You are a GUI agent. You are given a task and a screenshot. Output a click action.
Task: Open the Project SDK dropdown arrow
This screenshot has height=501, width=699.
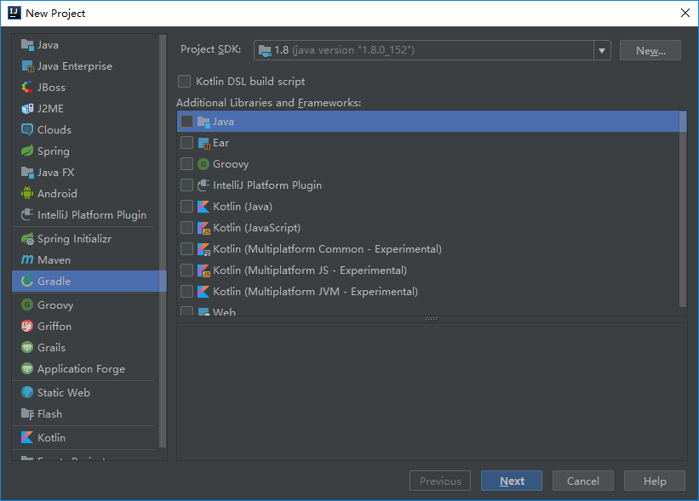(602, 50)
